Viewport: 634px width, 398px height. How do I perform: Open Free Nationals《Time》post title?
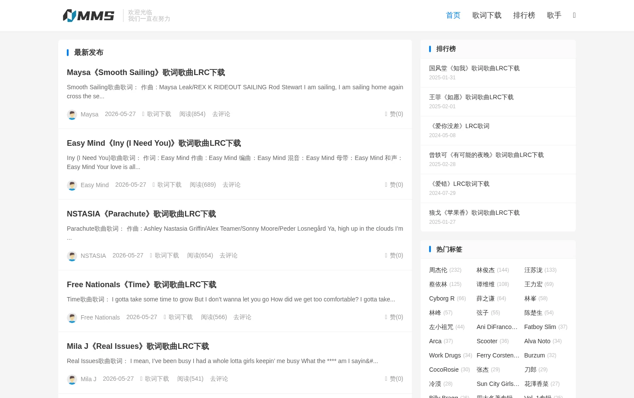click(x=141, y=285)
